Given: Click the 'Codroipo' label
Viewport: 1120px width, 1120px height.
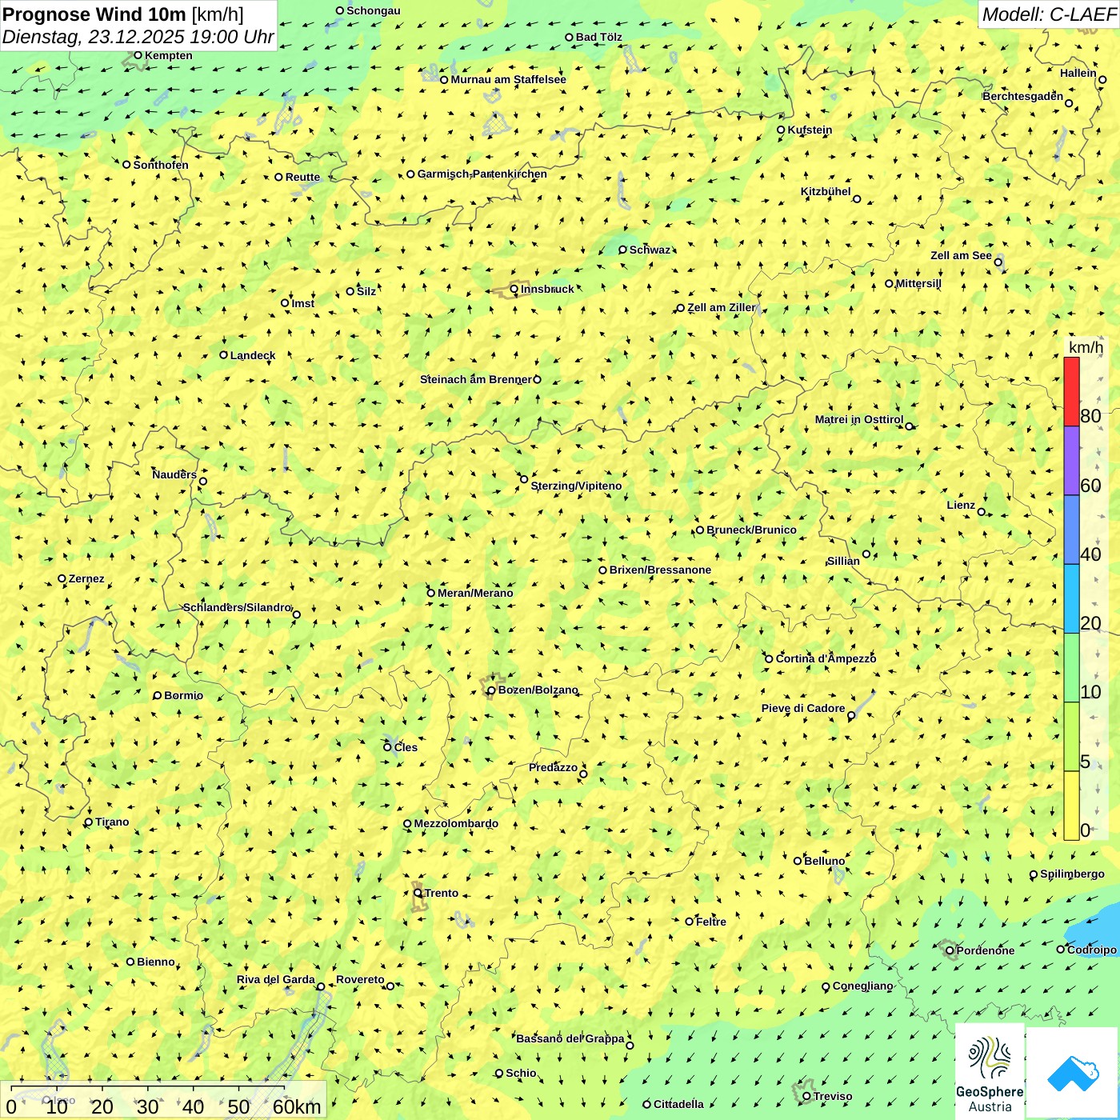Looking at the screenshot, I should (x=1091, y=950).
